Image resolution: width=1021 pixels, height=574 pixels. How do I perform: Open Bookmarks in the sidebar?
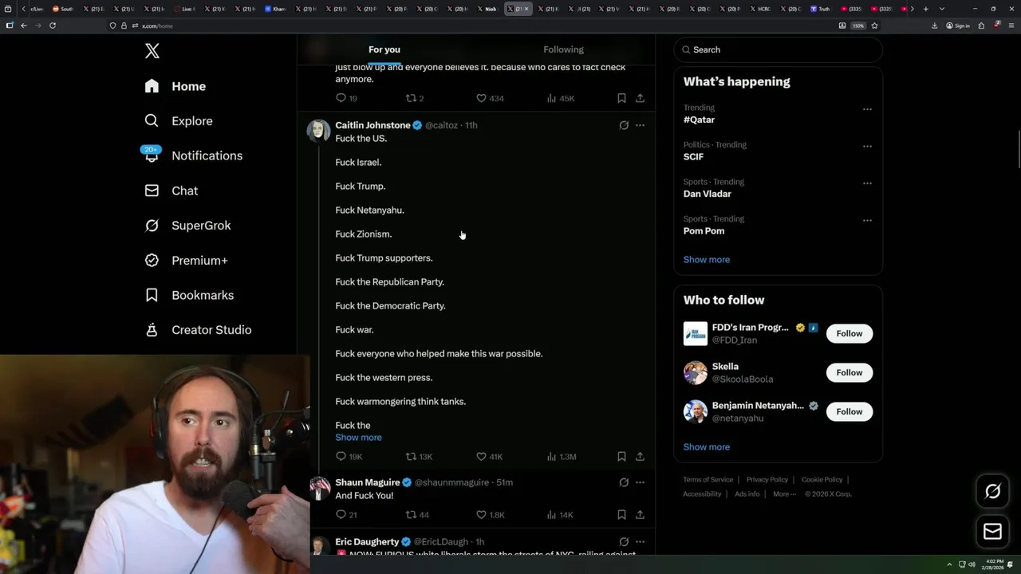[189, 295]
